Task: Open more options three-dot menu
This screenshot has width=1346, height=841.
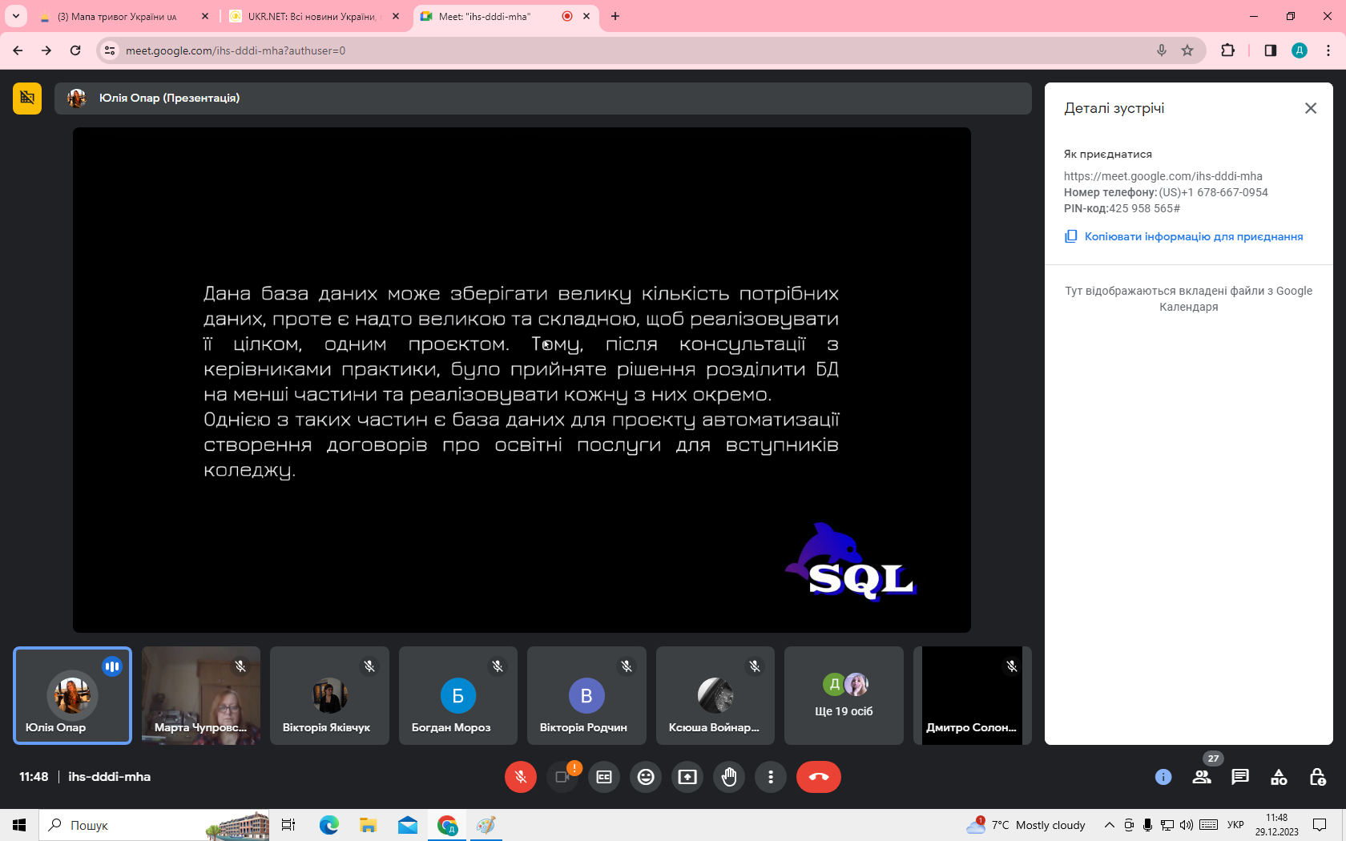Action: [770, 777]
